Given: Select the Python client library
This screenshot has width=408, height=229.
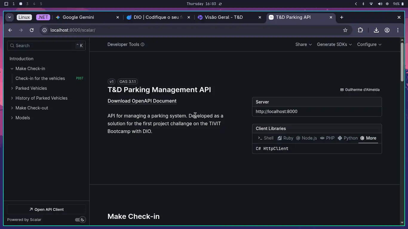Looking at the screenshot, I should (x=348, y=138).
